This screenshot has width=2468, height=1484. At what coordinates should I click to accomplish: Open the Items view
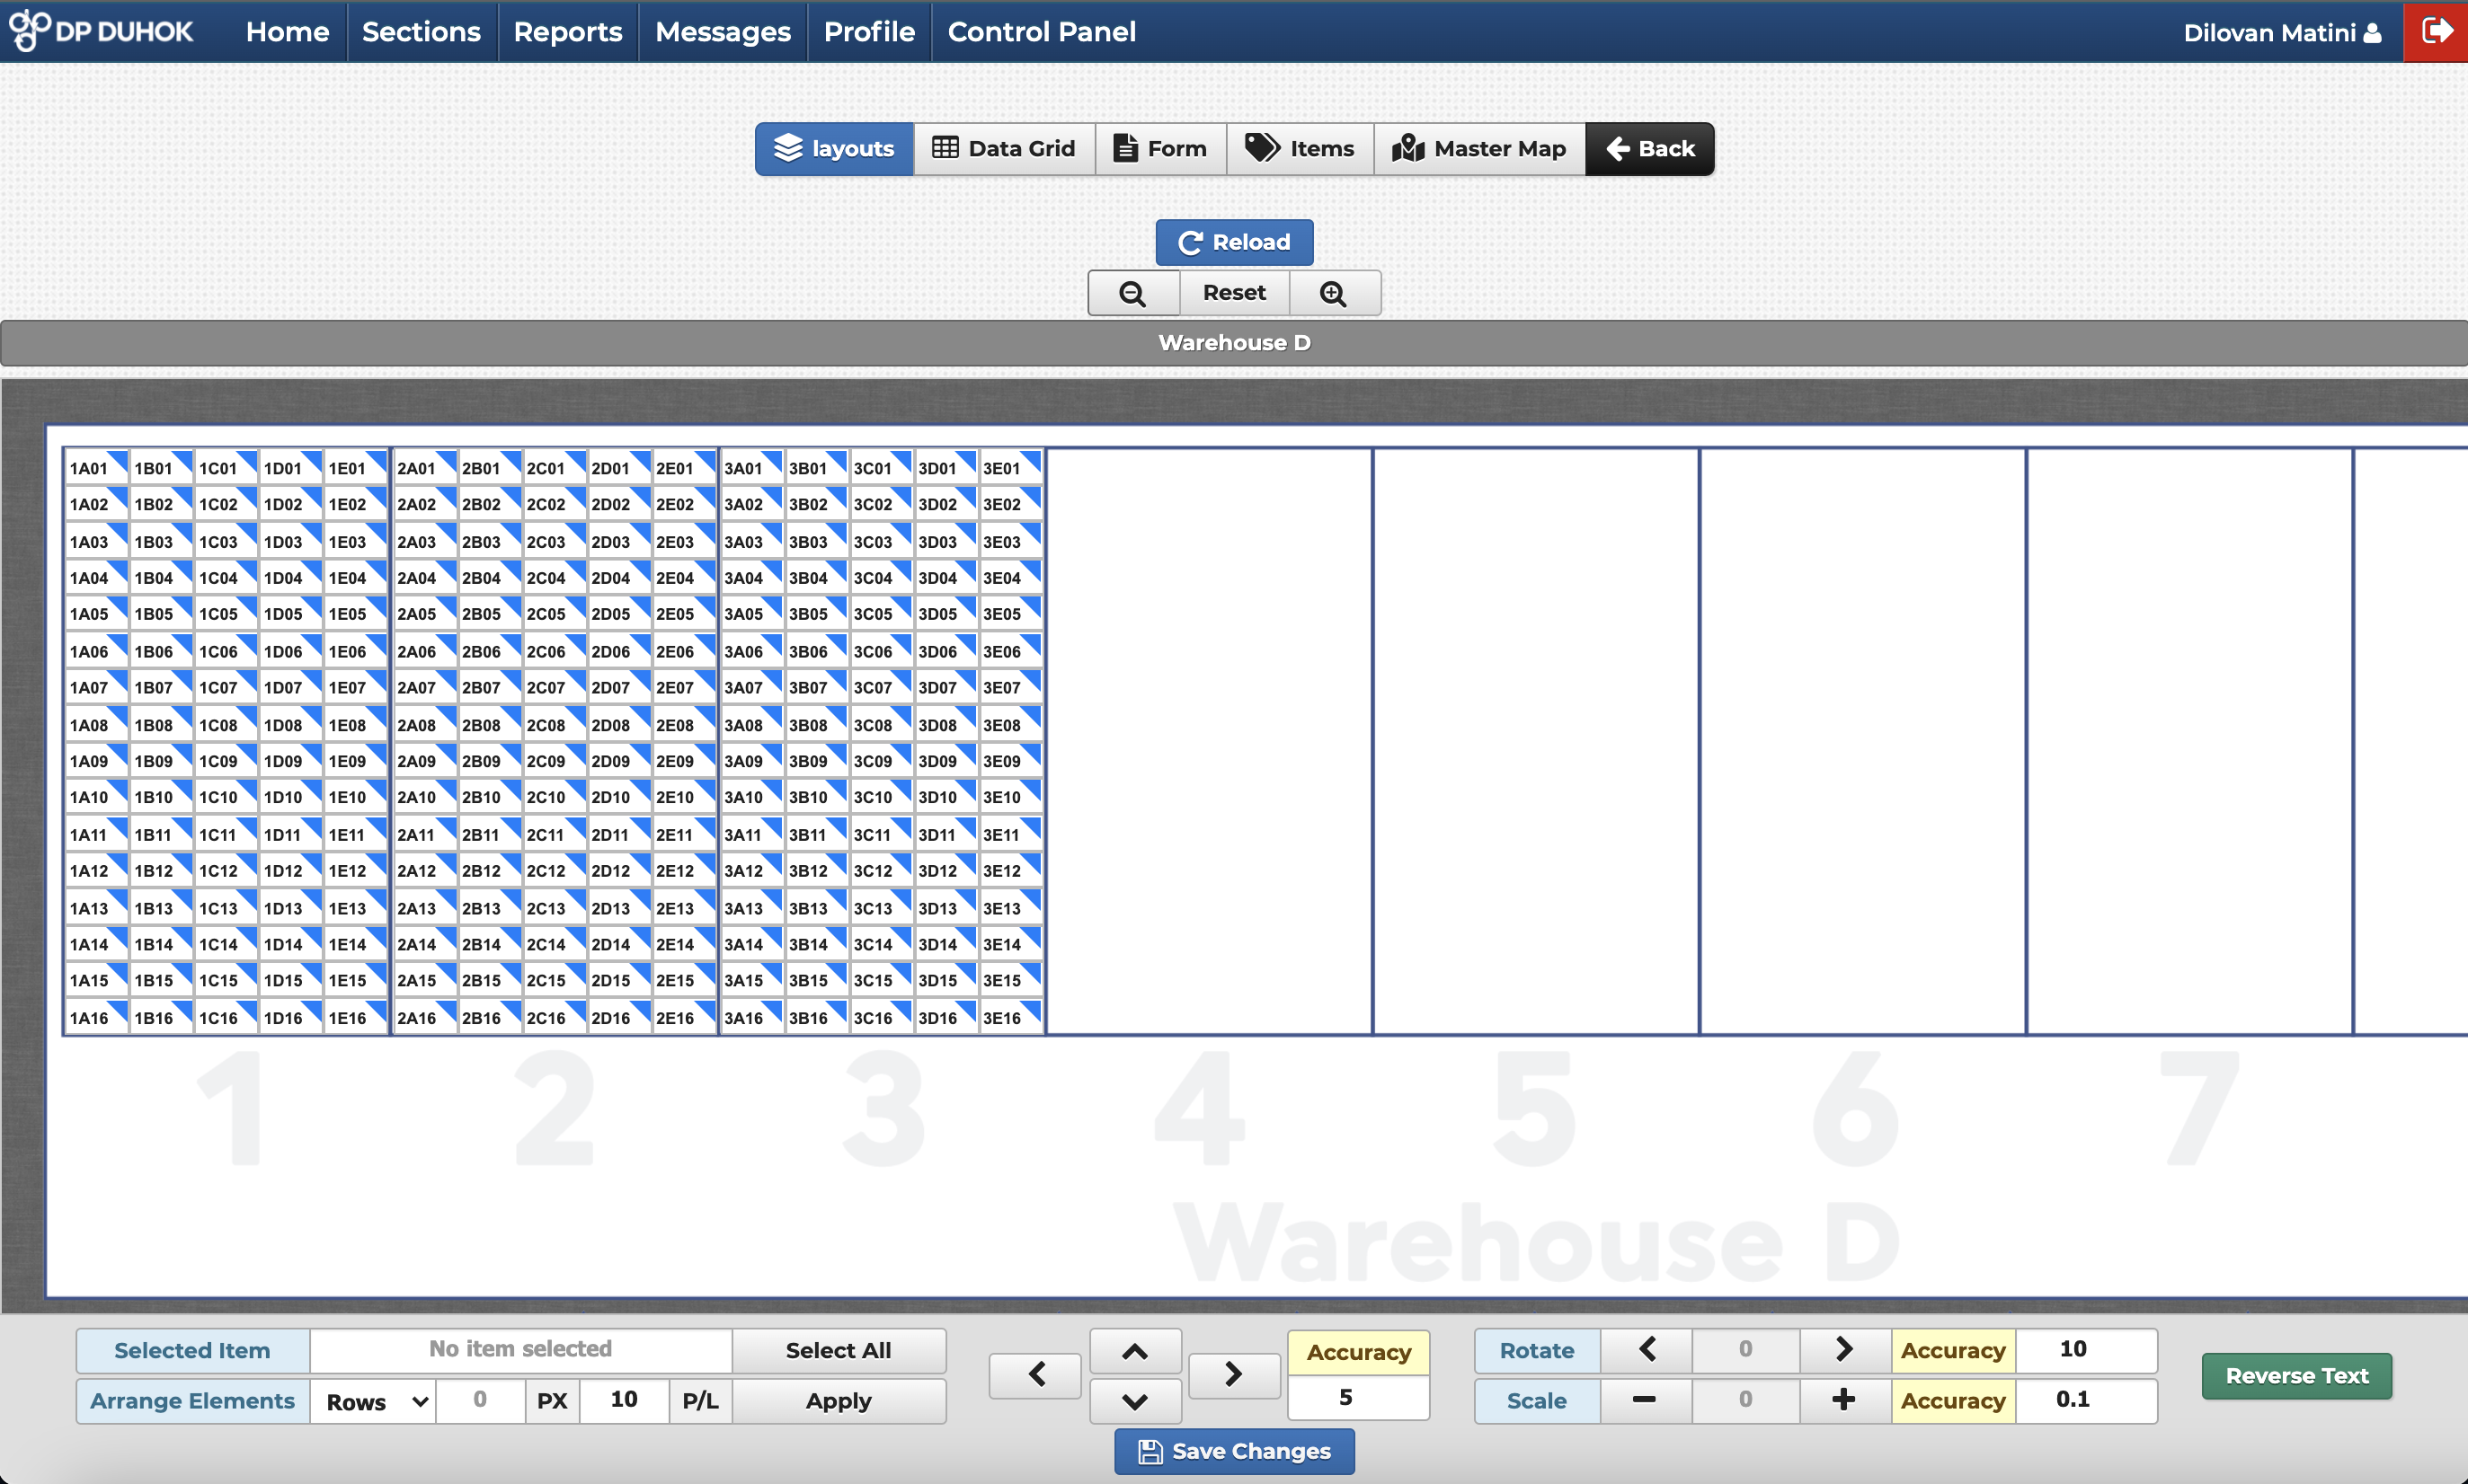(1300, 149)
